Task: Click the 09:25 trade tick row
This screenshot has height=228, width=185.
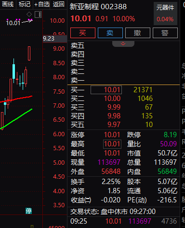Action: point(123,221)
